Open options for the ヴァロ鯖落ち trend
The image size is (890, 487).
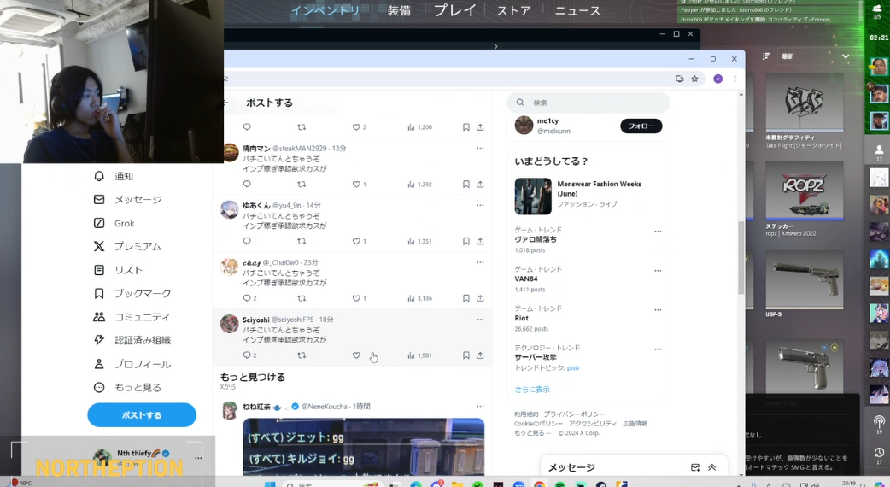(x=658, y=232)
